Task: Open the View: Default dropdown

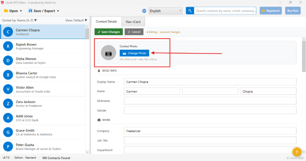Action: tap(76, 20)
